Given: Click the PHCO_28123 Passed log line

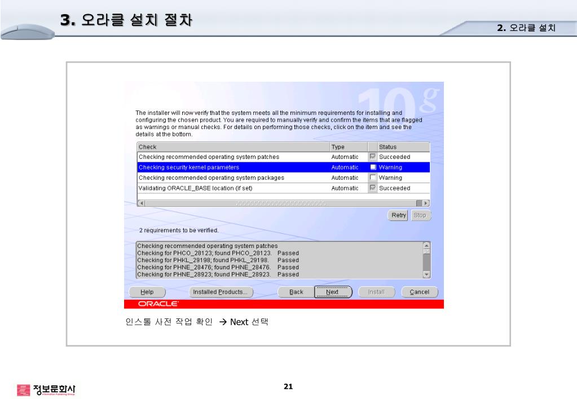Looking at the screenshot, I should (x=218, y=253).
